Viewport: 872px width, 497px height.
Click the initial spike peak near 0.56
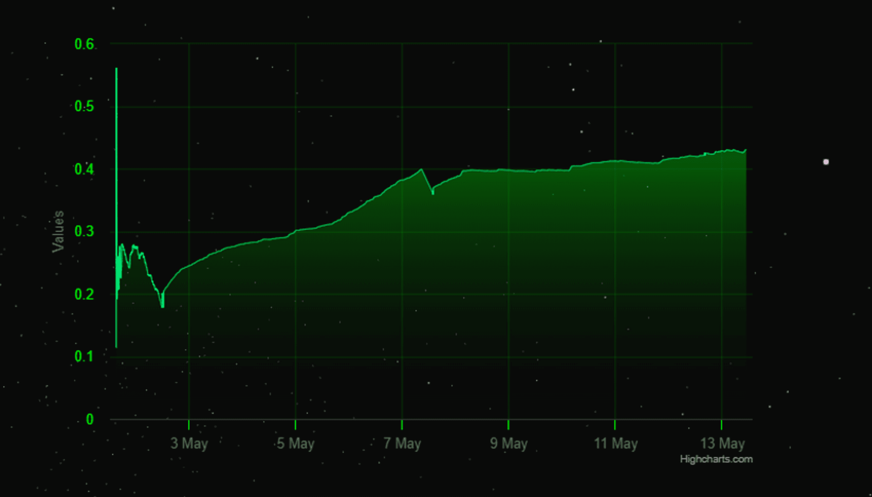pyautogui.click(x=116, y=69)
